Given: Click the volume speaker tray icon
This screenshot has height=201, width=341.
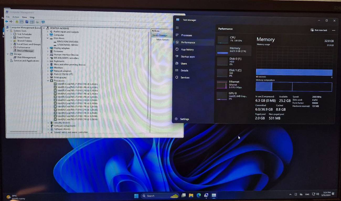Looking at the screenshot, I should click(318, 194).
